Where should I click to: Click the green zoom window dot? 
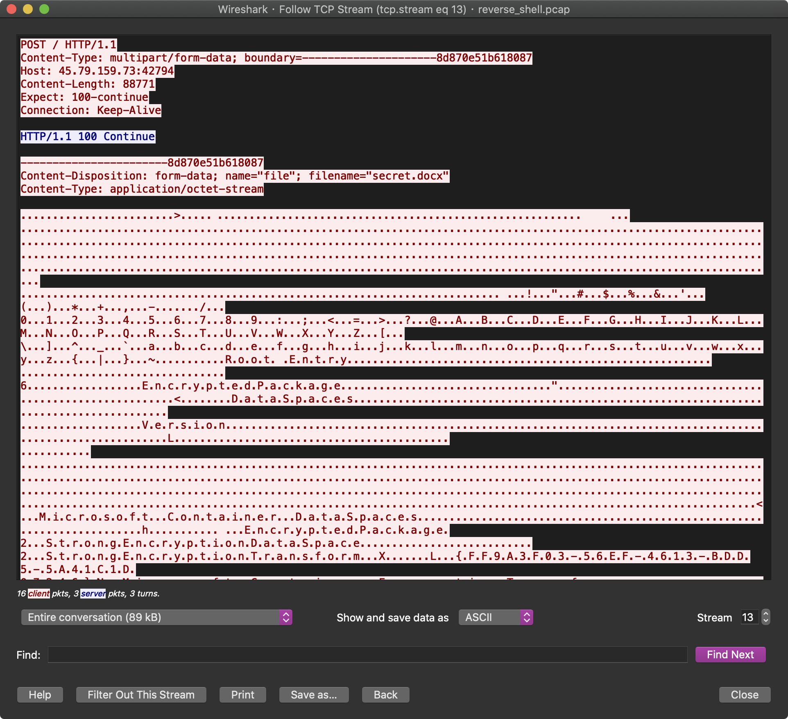[44, 9]
